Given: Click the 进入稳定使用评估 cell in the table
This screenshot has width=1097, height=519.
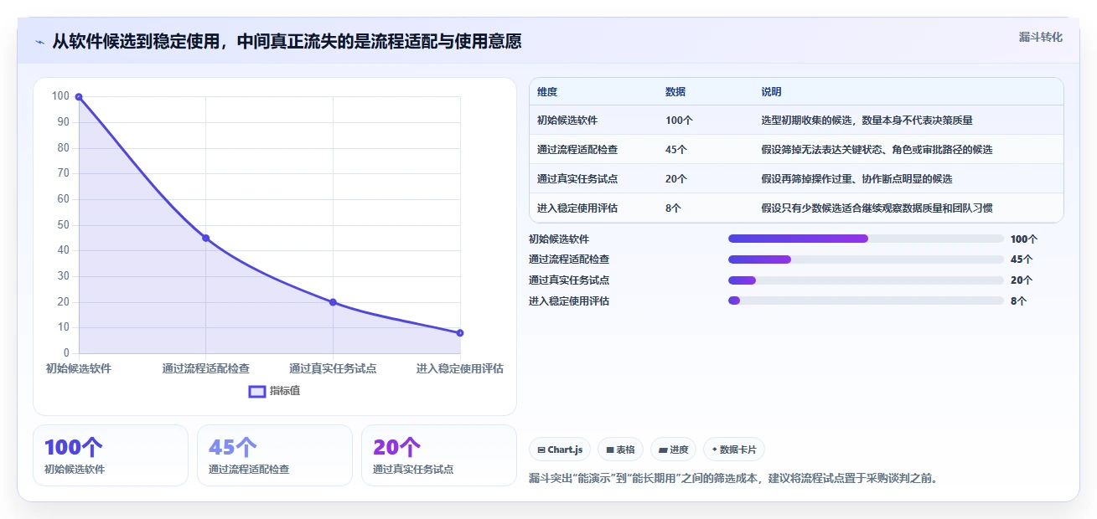Looking at the screenshot, I should 577,208.
